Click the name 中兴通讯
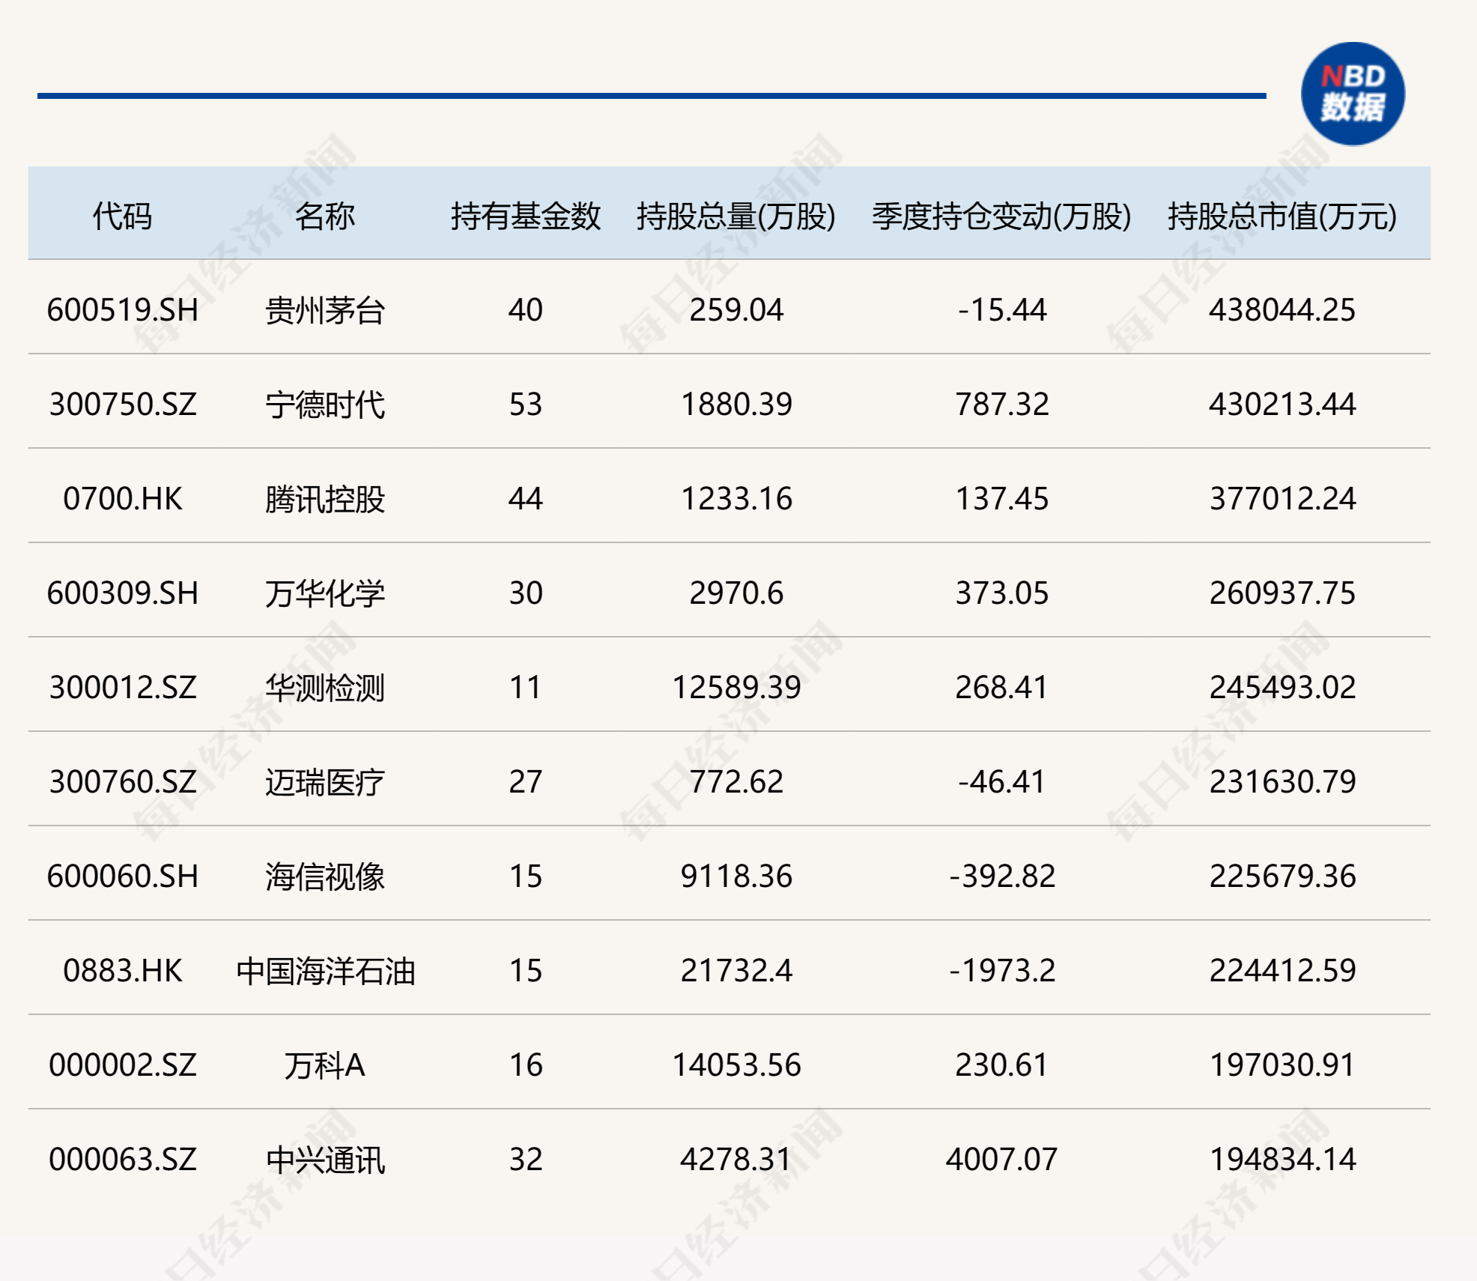The height and width of the screenshot is (1281, 1477). 325,1160
